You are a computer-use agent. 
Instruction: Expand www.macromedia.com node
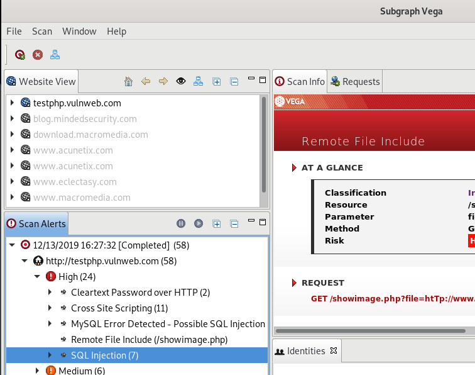click(x=12, y=197)
